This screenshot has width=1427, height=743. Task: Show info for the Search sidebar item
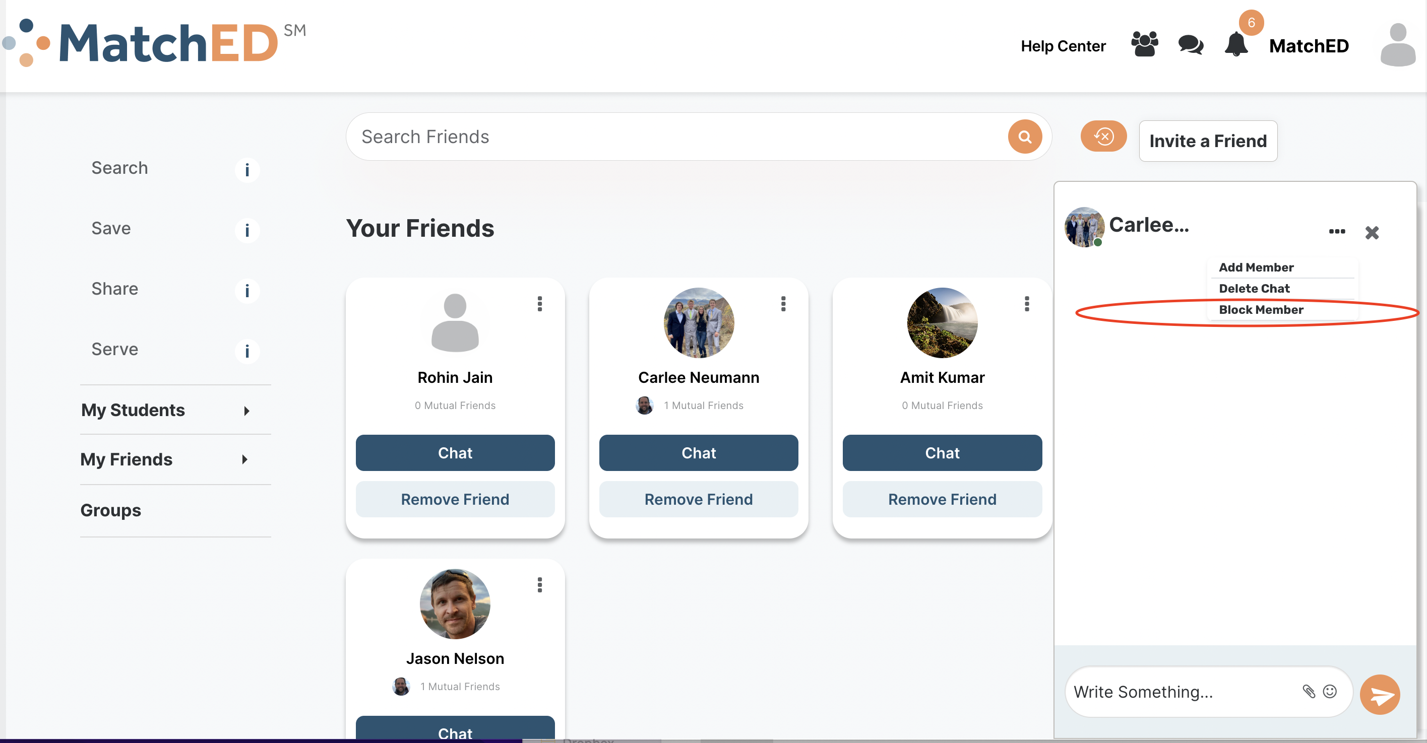pyautogui.click(x=247, y=170)
